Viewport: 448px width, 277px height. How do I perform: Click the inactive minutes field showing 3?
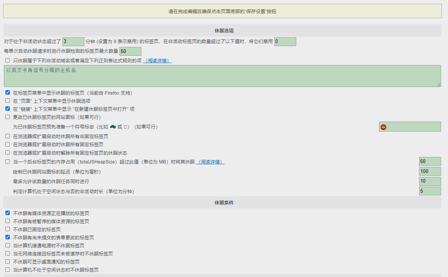point(73,42)
